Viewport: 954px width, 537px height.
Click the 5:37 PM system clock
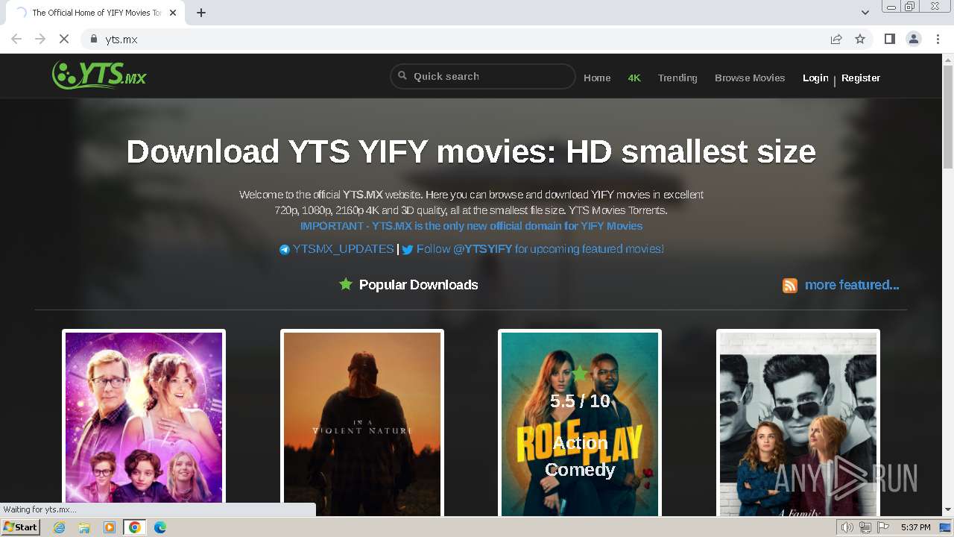coord(915,527)
